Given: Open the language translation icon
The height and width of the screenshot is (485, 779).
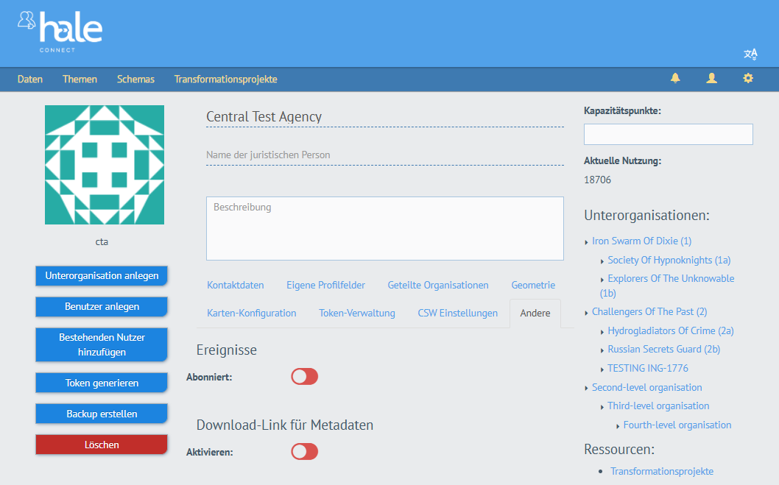Looking at the screenshot, I should click(750, 54).
